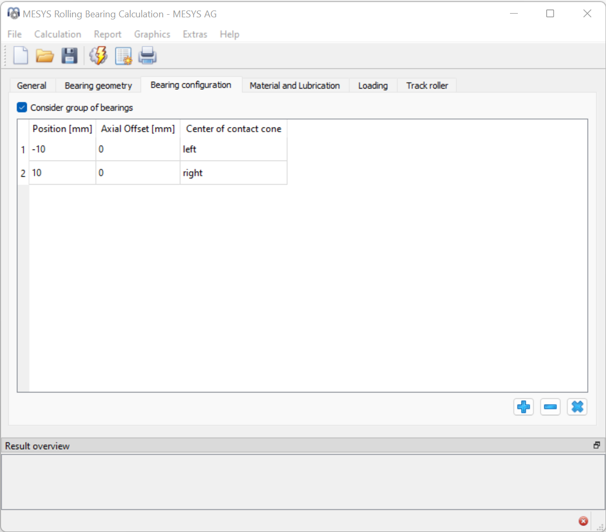
Task: Select the 'left' center of contact cone cell
Action: point(233,150)
